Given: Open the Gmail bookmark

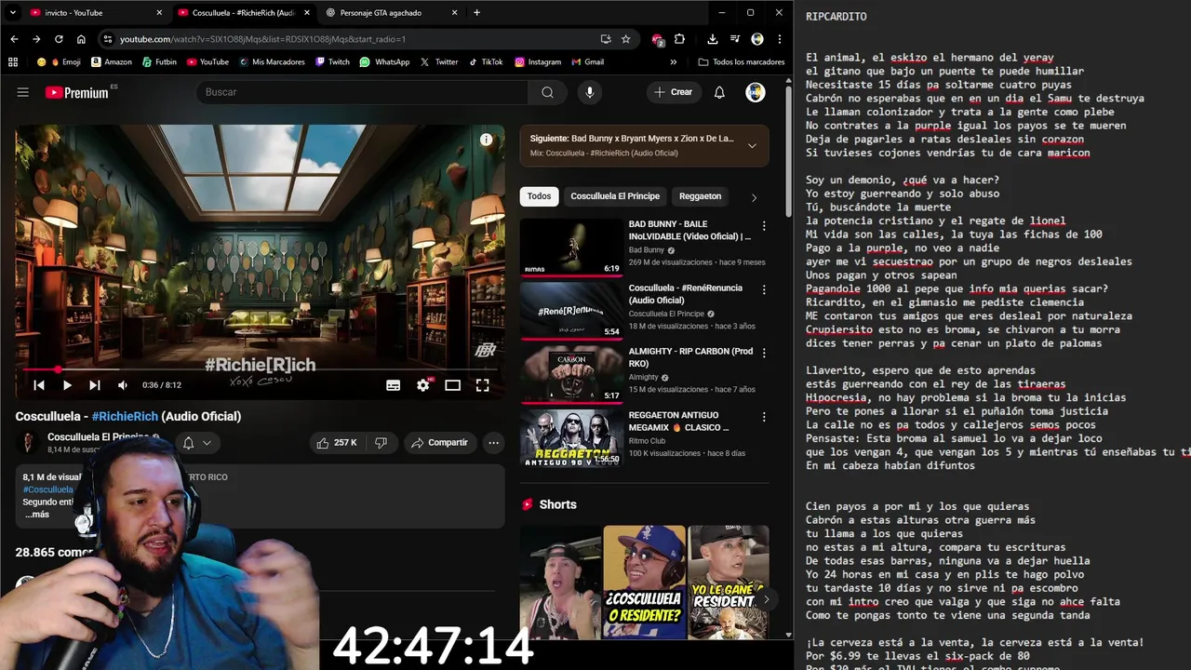Looking at the screenshot, I should click(587, 62).
